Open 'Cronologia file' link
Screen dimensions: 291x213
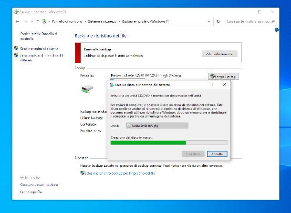(31, 192)
